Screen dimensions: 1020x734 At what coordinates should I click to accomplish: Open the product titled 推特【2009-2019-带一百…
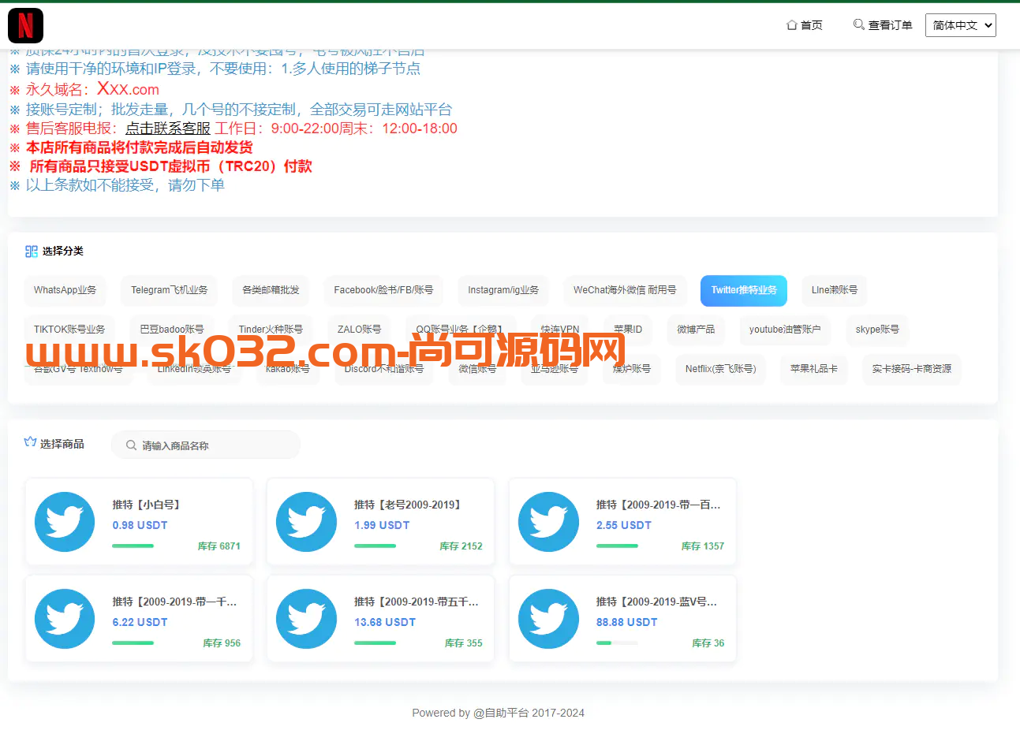(659, 505)
